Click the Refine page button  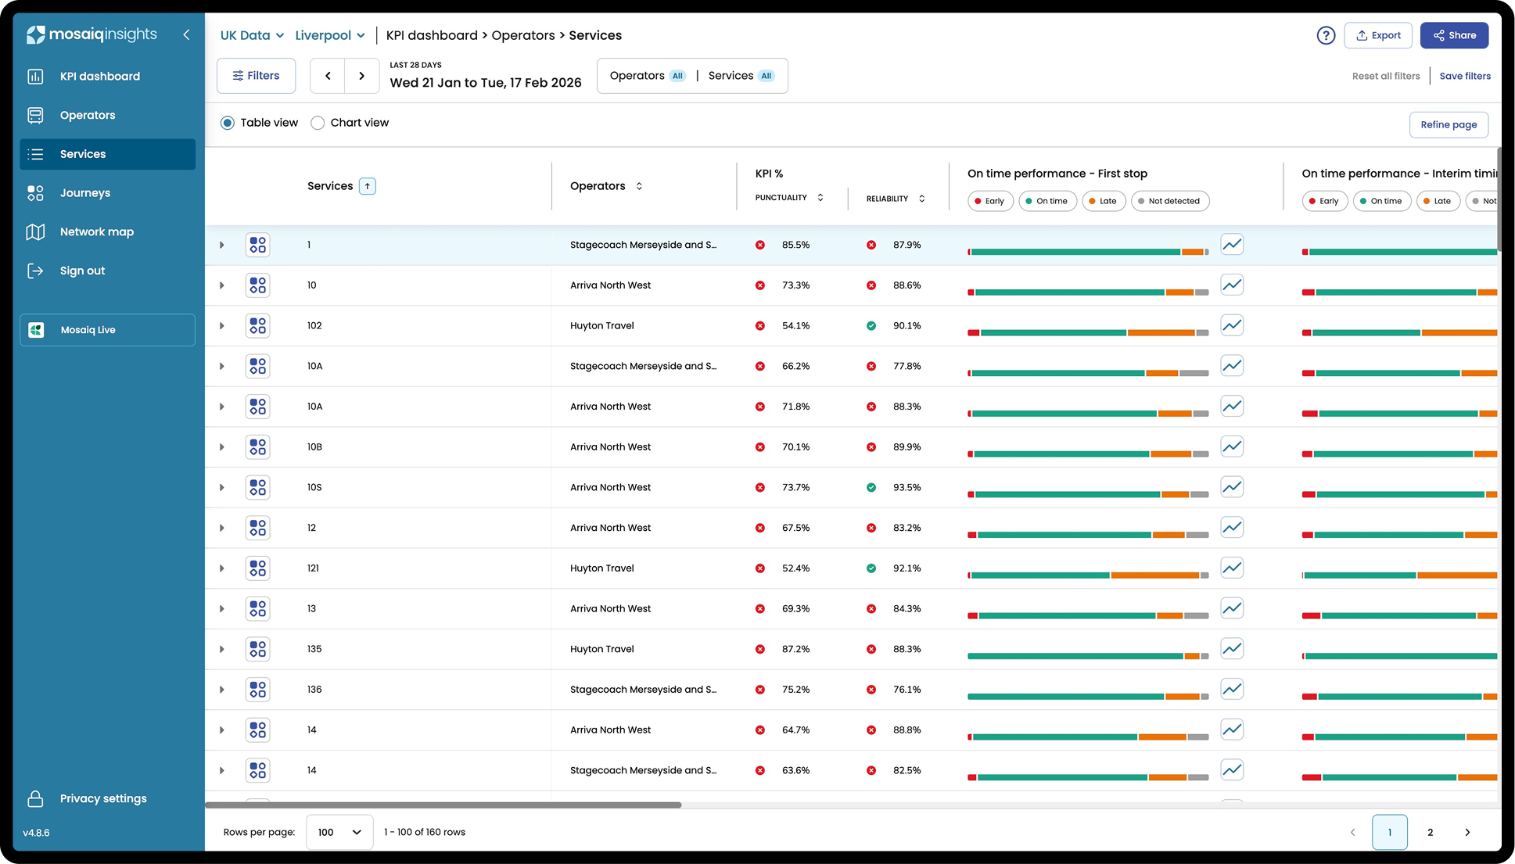(x=1448, y=124)
